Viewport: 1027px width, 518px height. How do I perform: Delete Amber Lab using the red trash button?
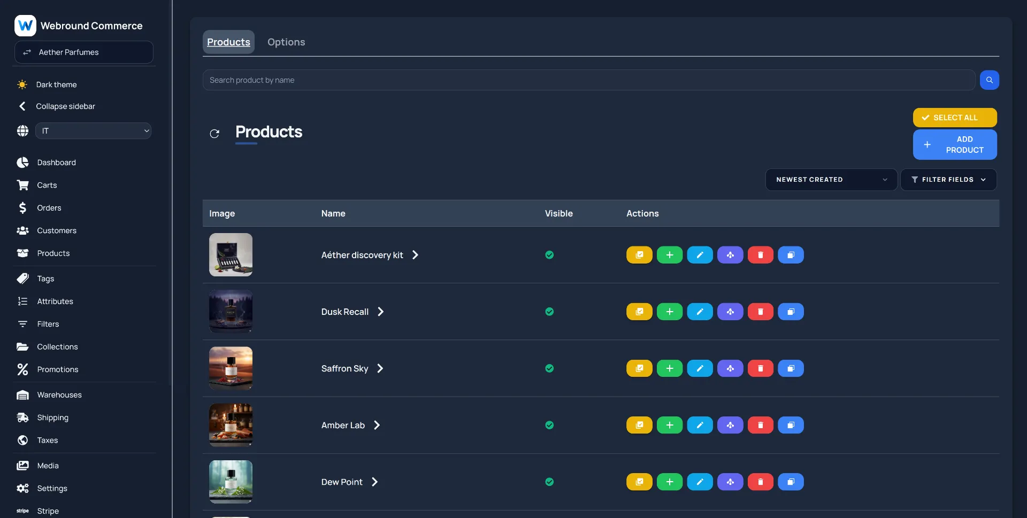(760, 425)
